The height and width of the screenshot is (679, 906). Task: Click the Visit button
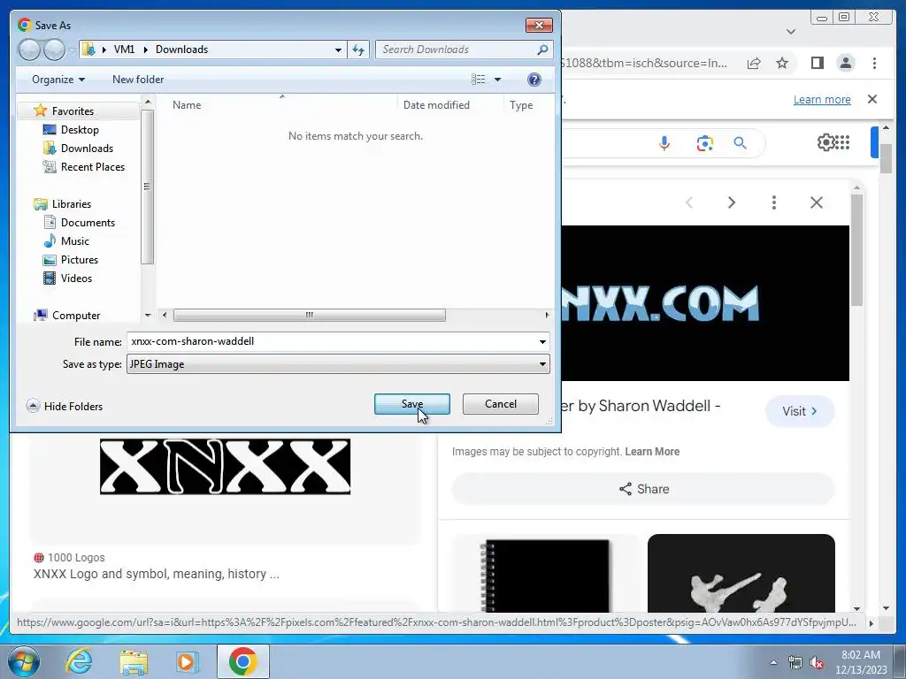pos(800,411)
